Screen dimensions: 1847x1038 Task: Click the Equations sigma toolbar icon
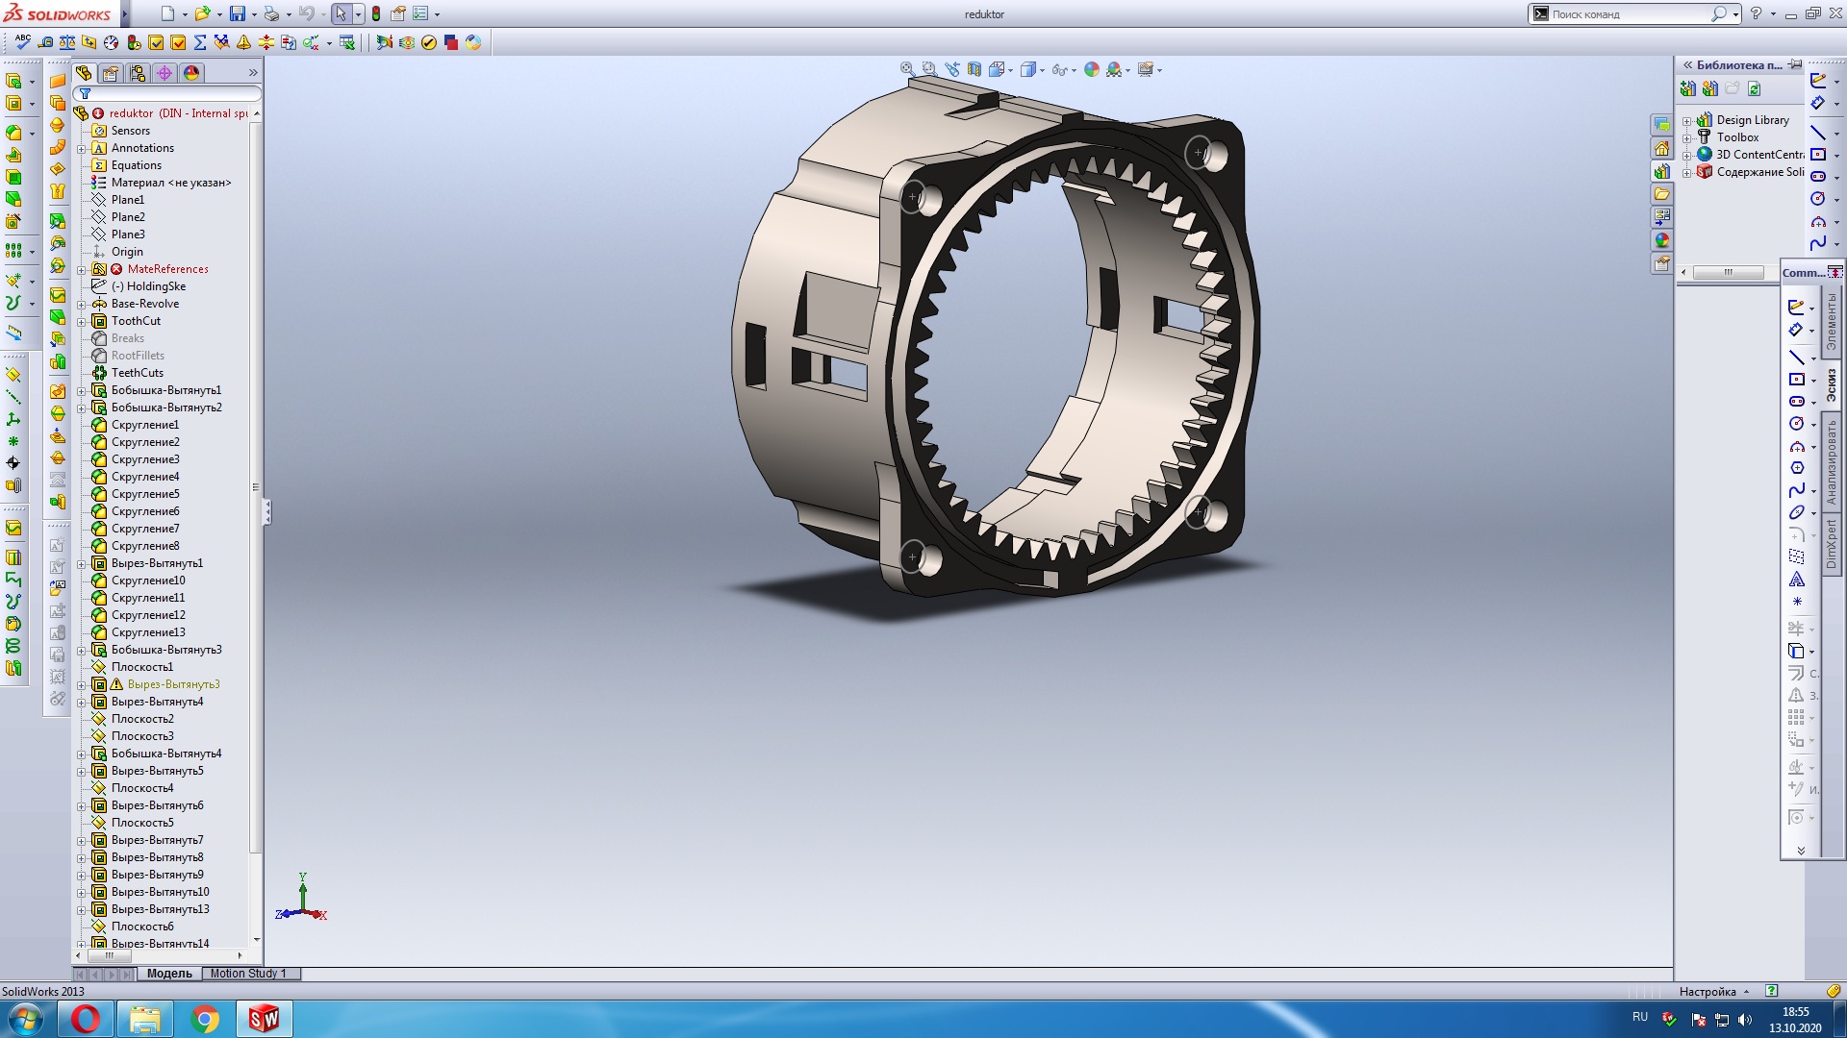(200, 42)
